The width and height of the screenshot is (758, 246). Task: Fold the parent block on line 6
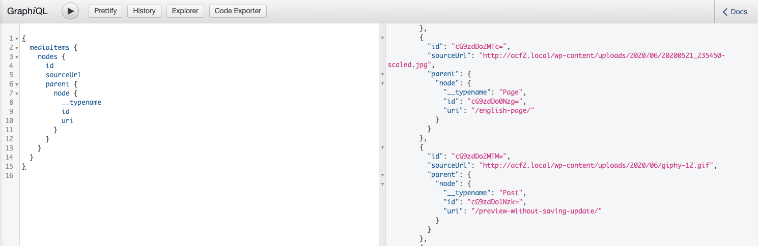click(x=17, y=84)
